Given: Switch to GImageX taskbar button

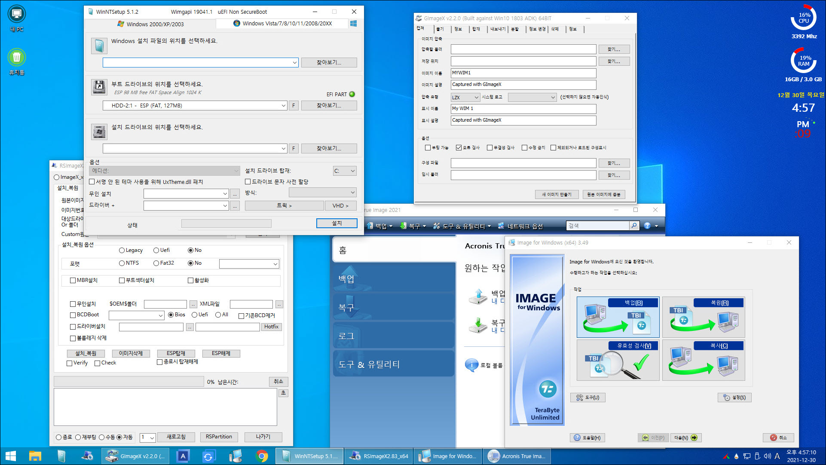Looking at the screenshot, I should (136, 456).
